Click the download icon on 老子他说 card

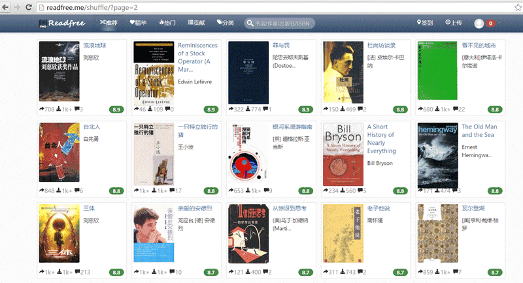pyautogui.click(x=343, y=272)
